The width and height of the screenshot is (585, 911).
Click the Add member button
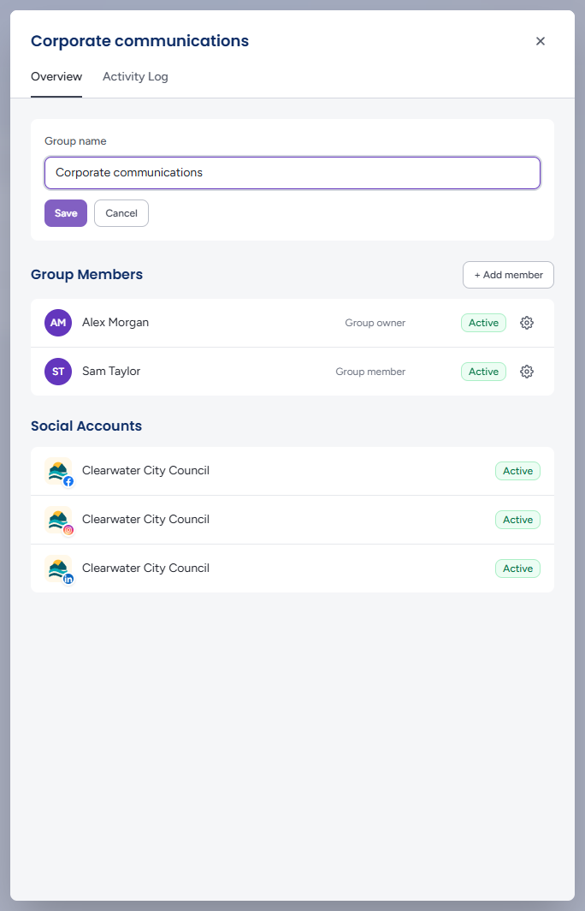click(x=508, y=275)
